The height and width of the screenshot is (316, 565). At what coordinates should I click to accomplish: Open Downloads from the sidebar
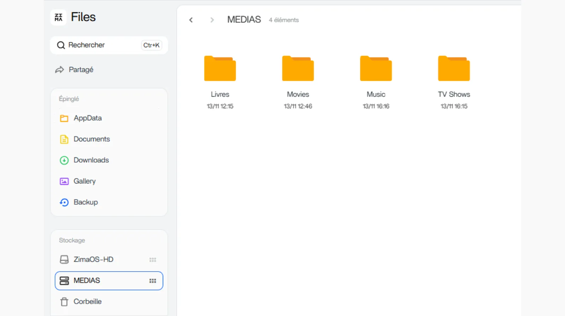click(x=91, y=160)
